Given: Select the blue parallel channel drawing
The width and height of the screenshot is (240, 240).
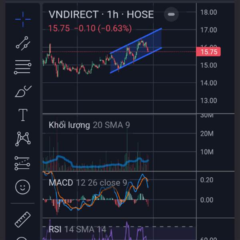Looking at the screenshot, I should point(136,50).
